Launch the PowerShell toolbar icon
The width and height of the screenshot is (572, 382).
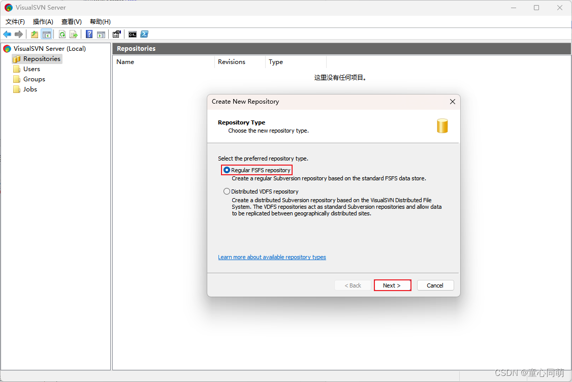coord(144,35)
